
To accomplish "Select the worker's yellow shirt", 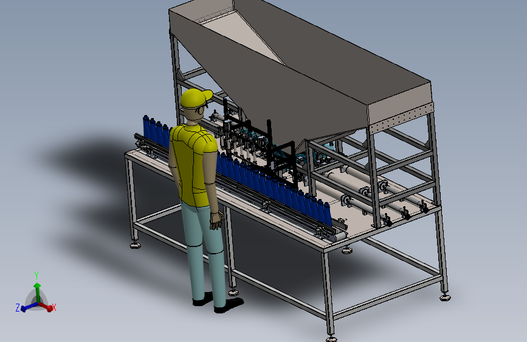I will (x=193, y=164).
